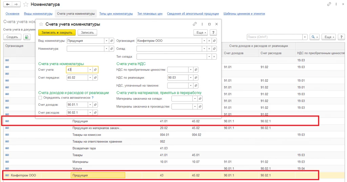
Task: Expand the Вид номенклатуры dropdown
Action: pyautogui.click(x=106, y=41)
